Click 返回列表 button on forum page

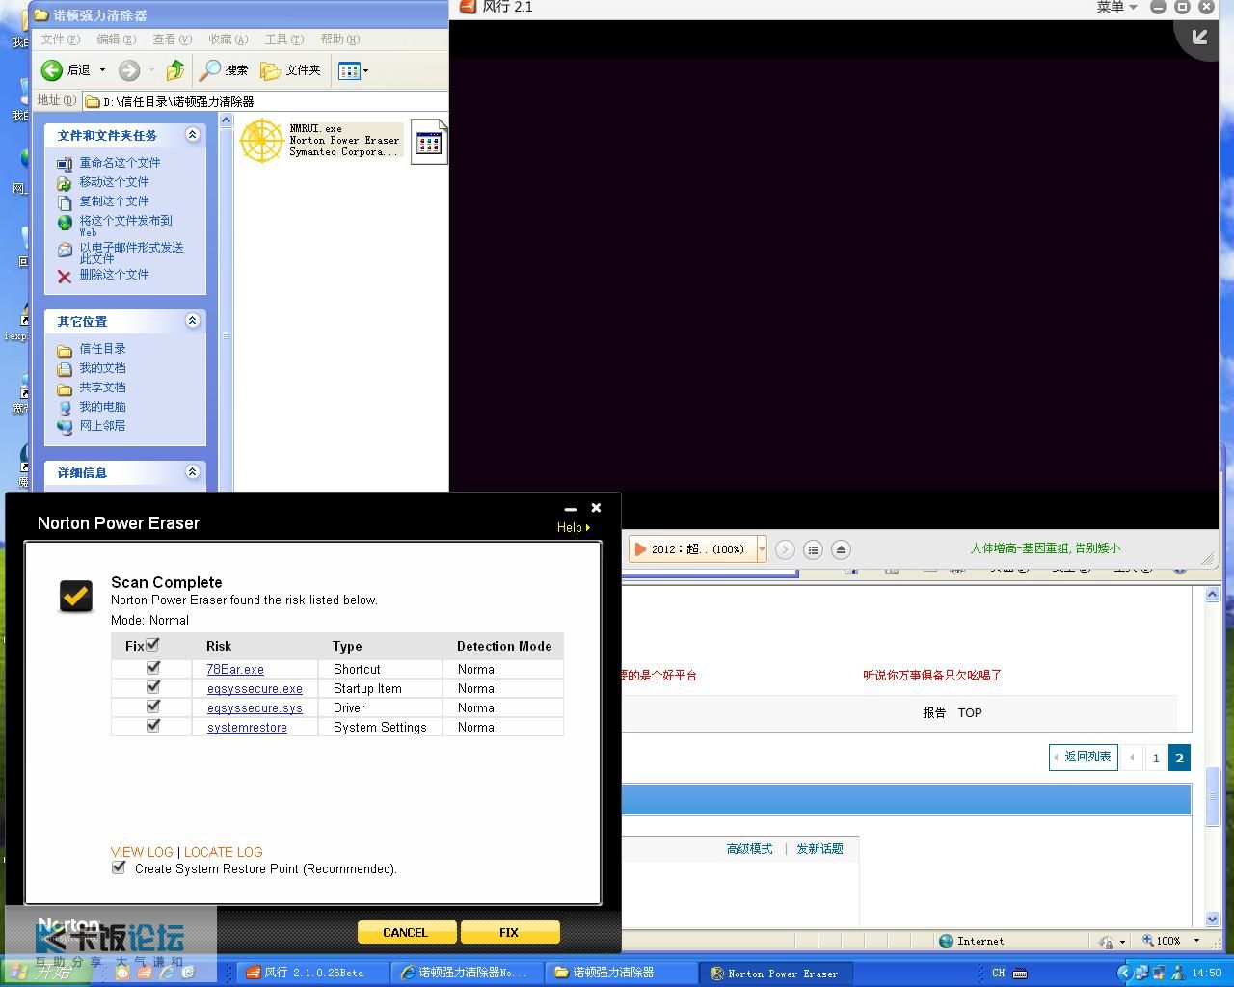coord(1084,757)
